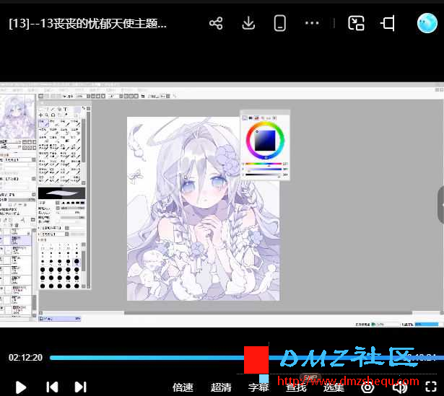The height and width of the screenshot is (396, 444).
Task: Select the Rotate view tool in SAI
Action: click(x=53, y=115)
